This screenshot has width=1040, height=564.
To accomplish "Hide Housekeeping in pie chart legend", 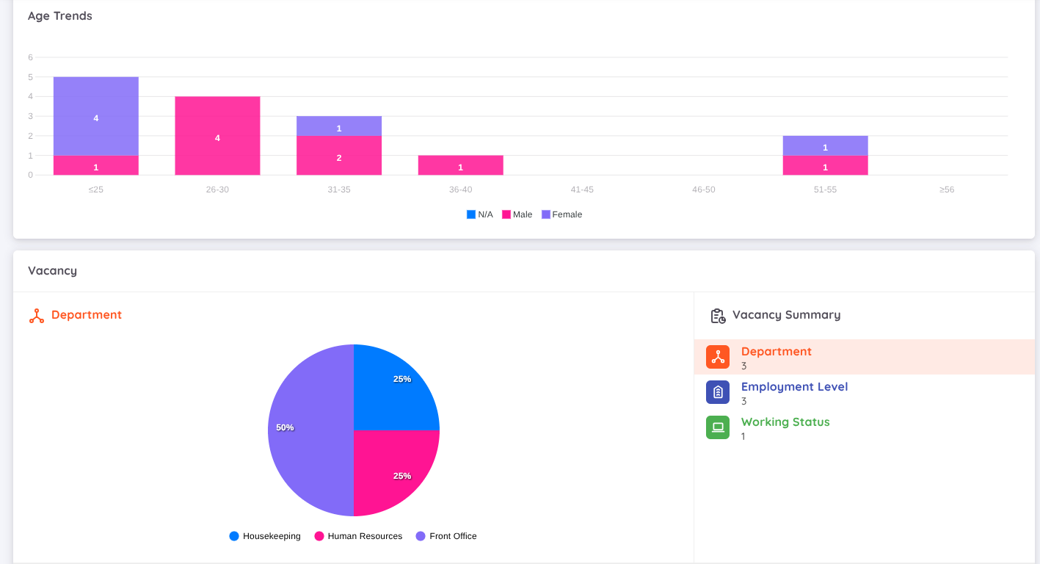I will click(x=265, y=536).
